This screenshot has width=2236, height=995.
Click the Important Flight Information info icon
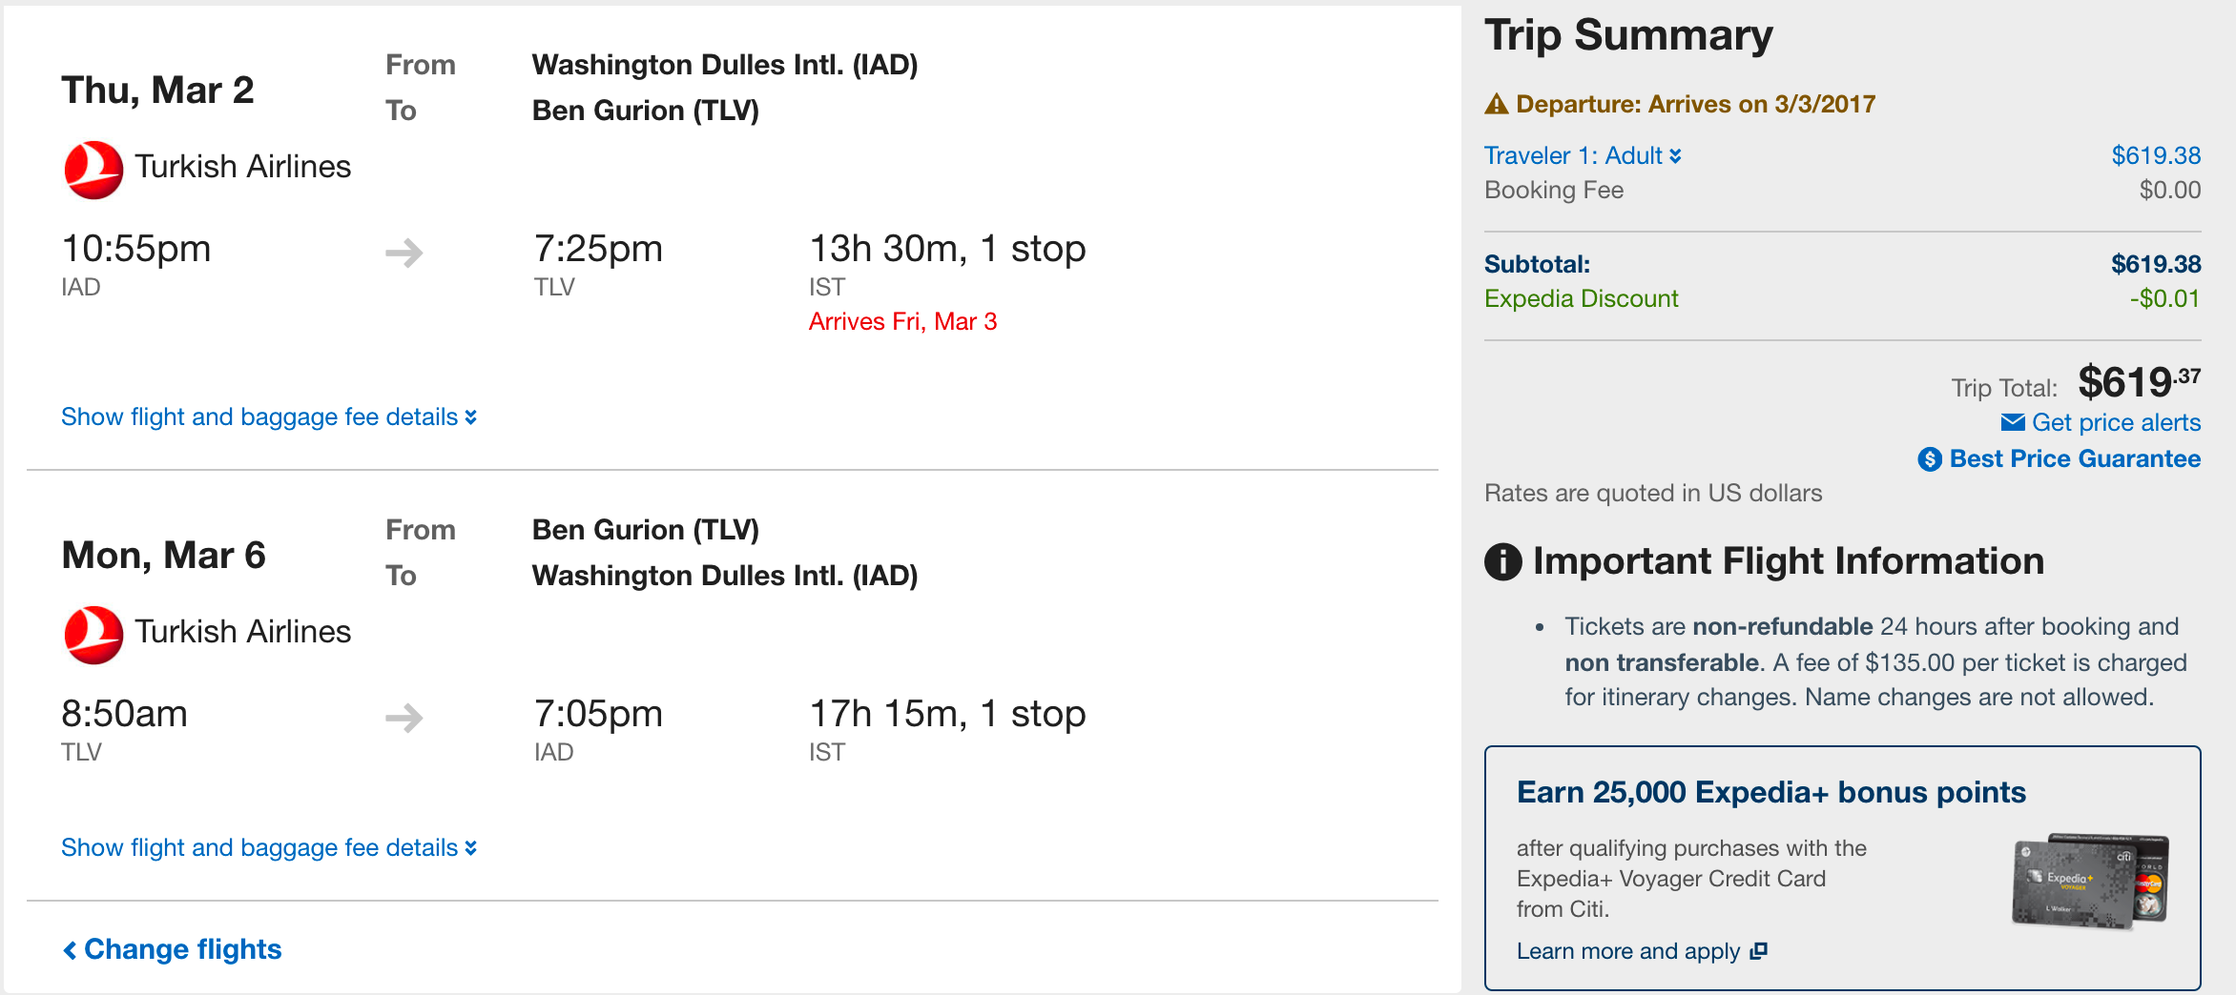[x=1503, y=561]
